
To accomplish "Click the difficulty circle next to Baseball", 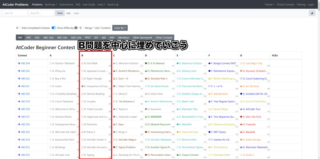I will pos(241,132).
